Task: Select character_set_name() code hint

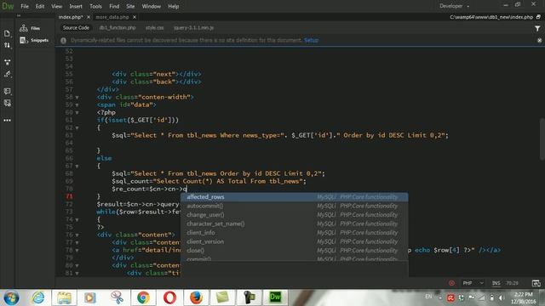Action: [295, 224]
